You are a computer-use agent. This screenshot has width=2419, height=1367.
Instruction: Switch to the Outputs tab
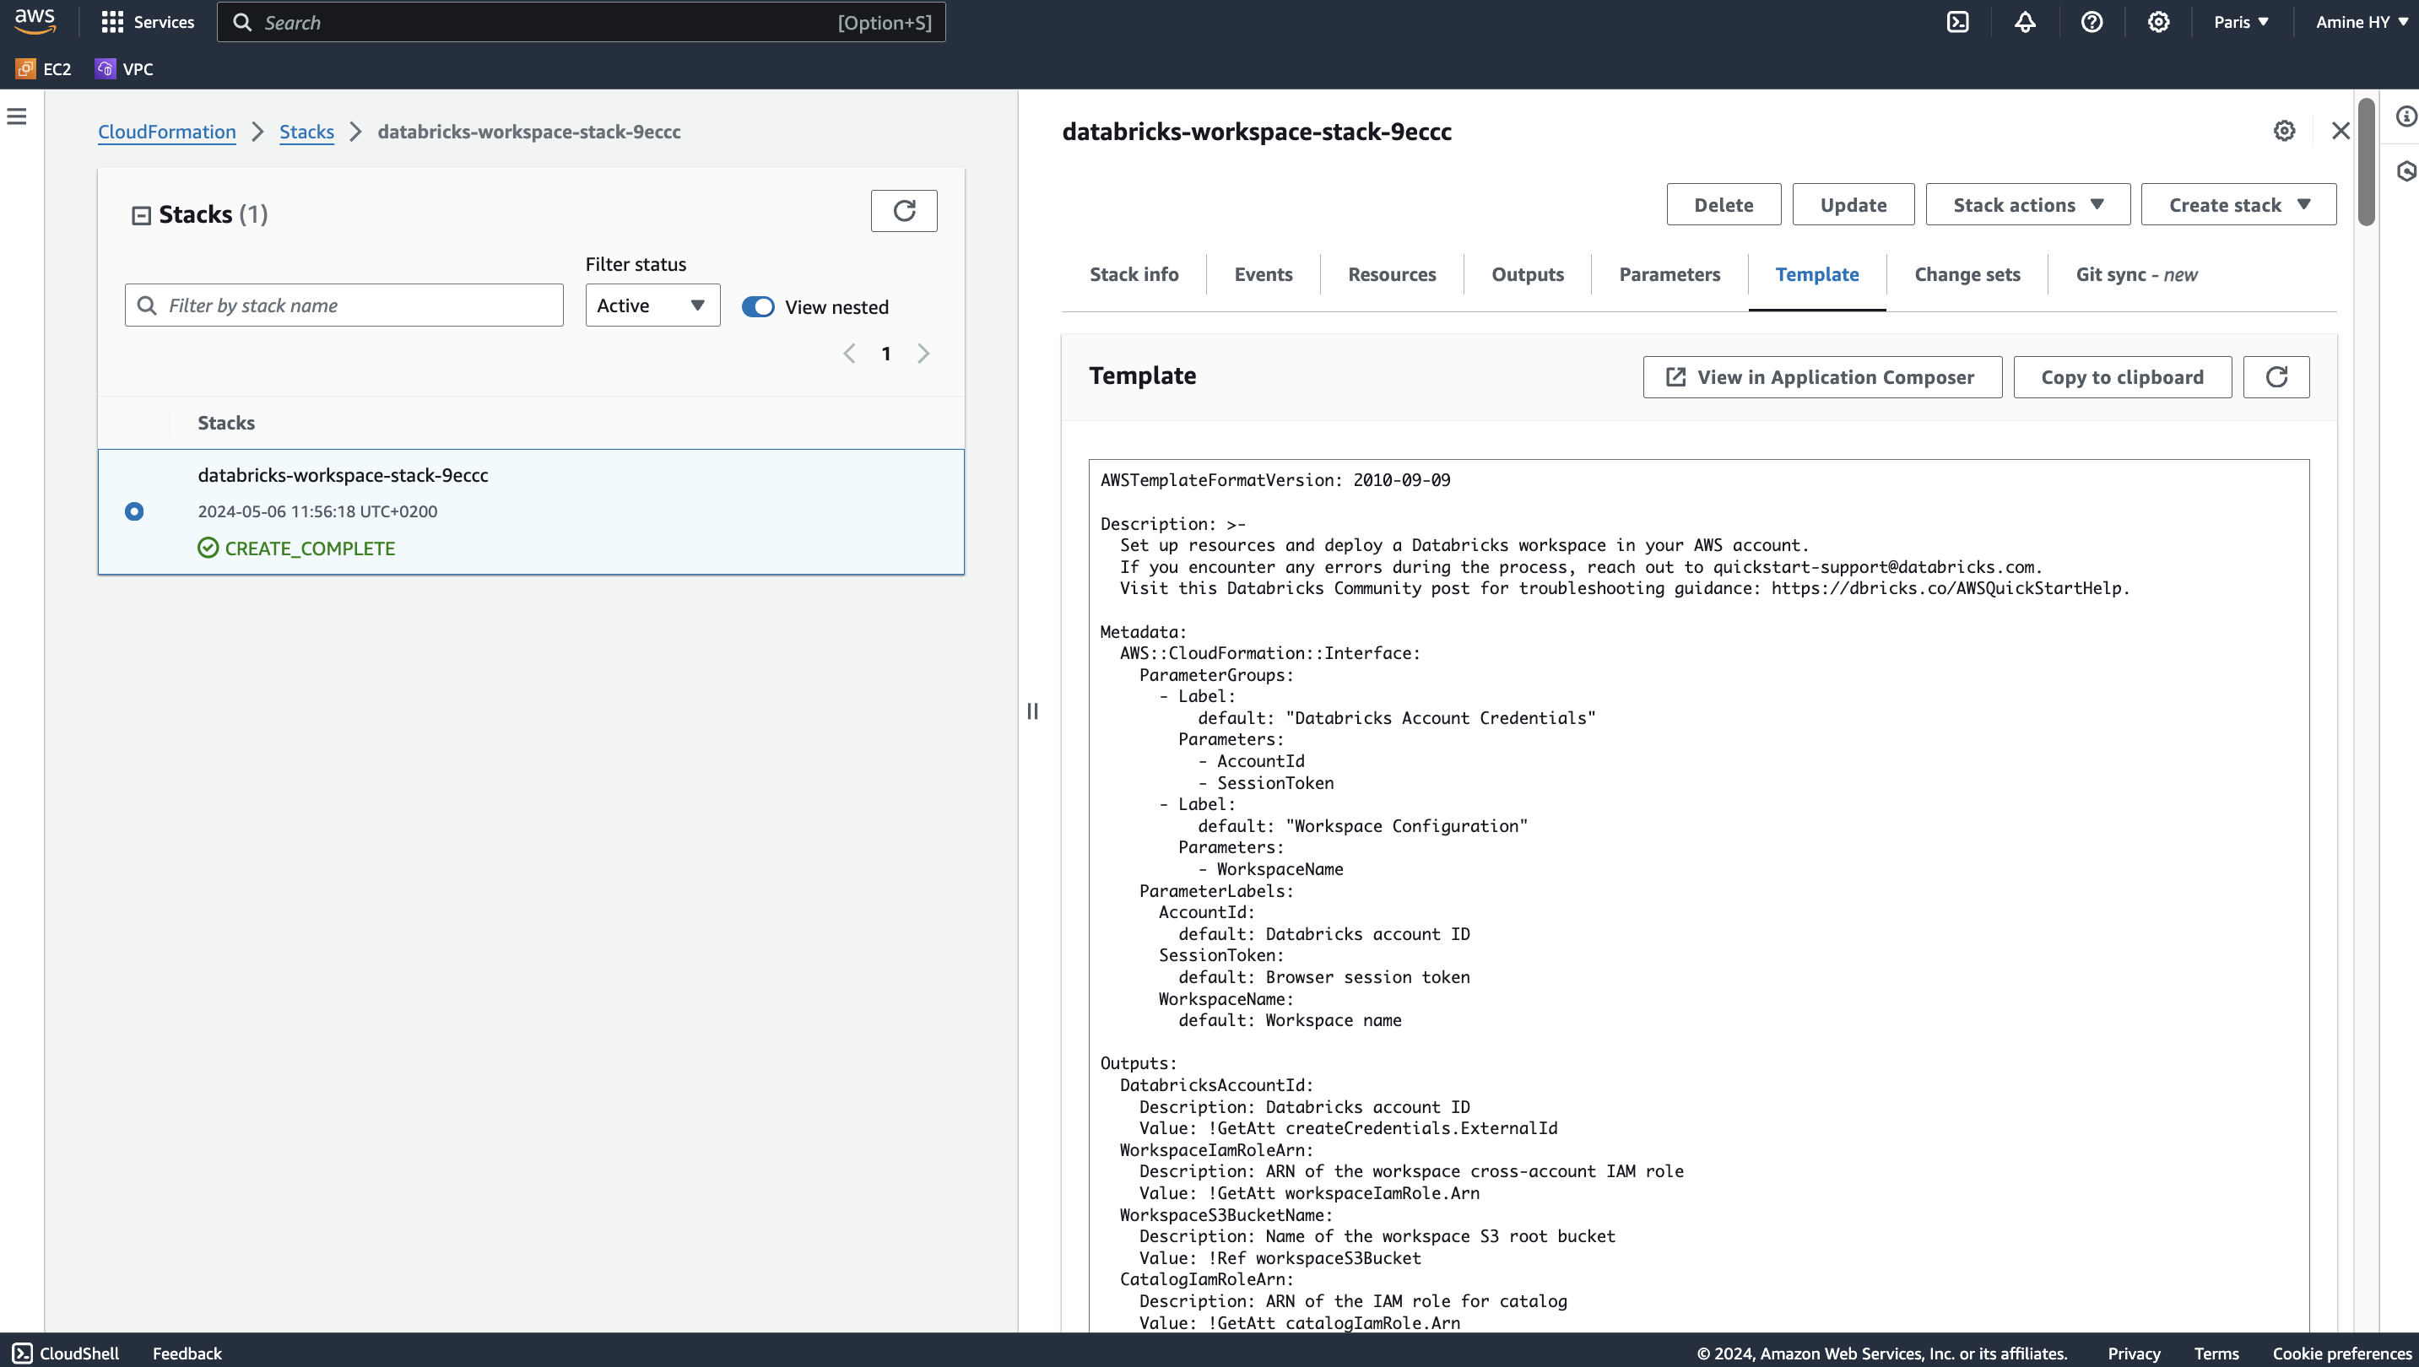(1527, 274)
